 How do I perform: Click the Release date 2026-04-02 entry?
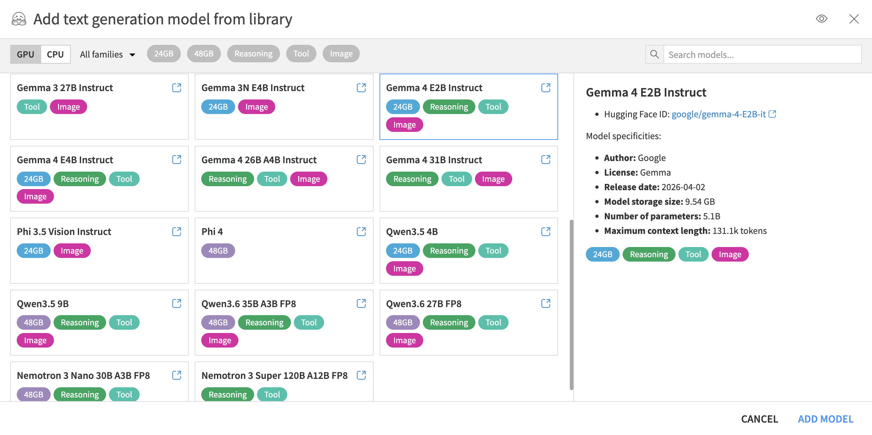(x=654, y=187)
